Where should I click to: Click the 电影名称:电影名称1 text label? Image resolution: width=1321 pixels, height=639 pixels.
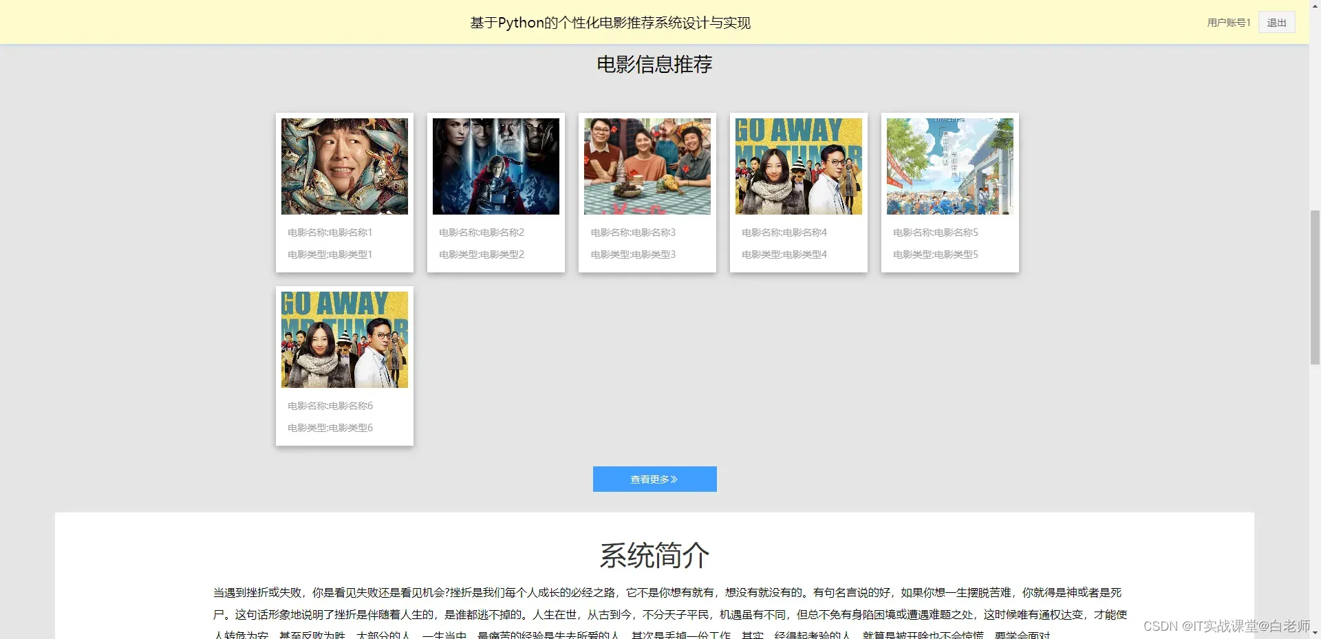click(x=330, y=232)
